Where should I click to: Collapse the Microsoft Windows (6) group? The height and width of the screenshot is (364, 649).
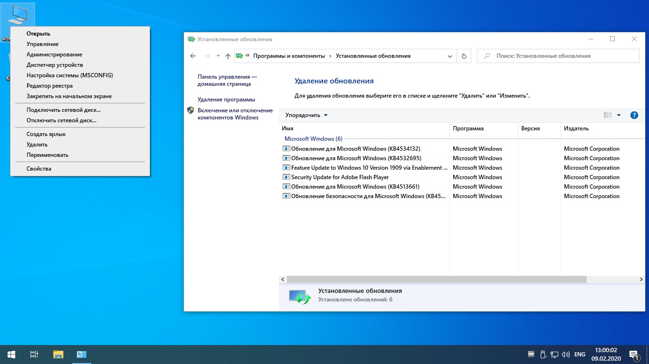(313, 139)
